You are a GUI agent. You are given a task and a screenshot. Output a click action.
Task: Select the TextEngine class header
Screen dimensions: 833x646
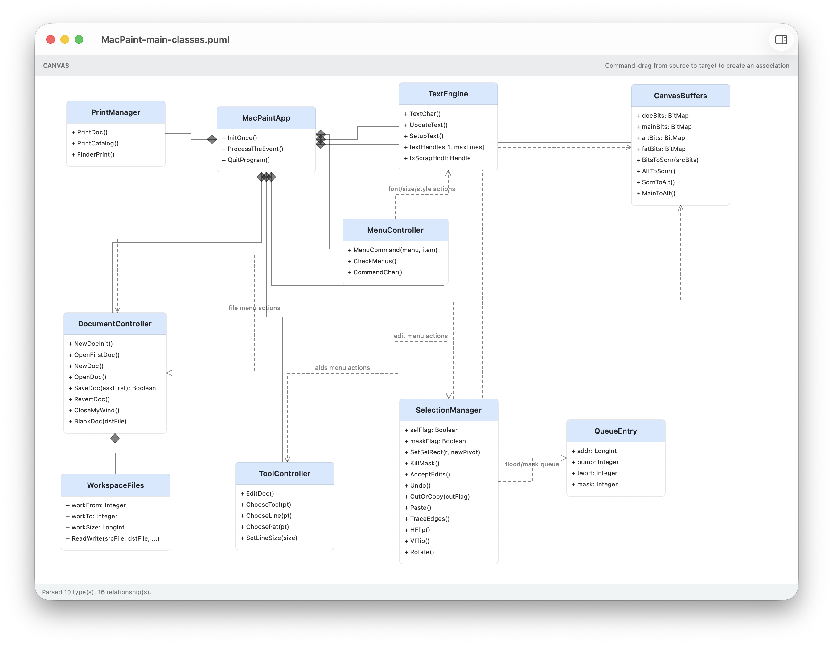448,94
